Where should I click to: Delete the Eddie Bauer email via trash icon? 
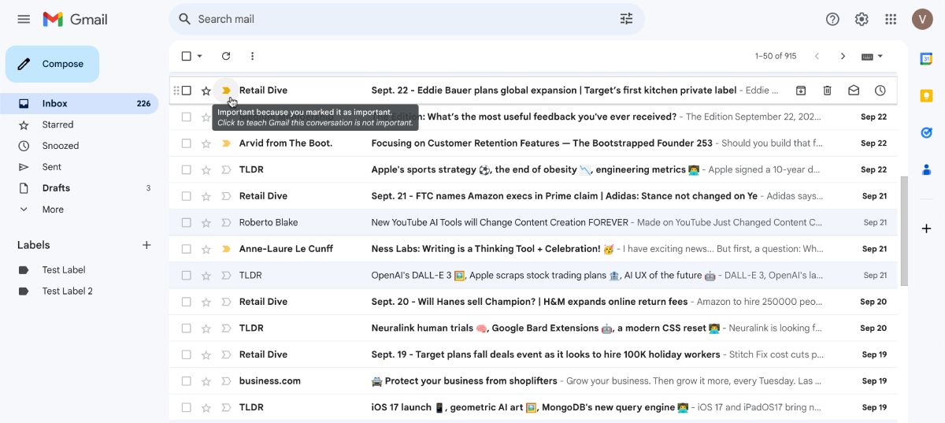coord(827,91)
